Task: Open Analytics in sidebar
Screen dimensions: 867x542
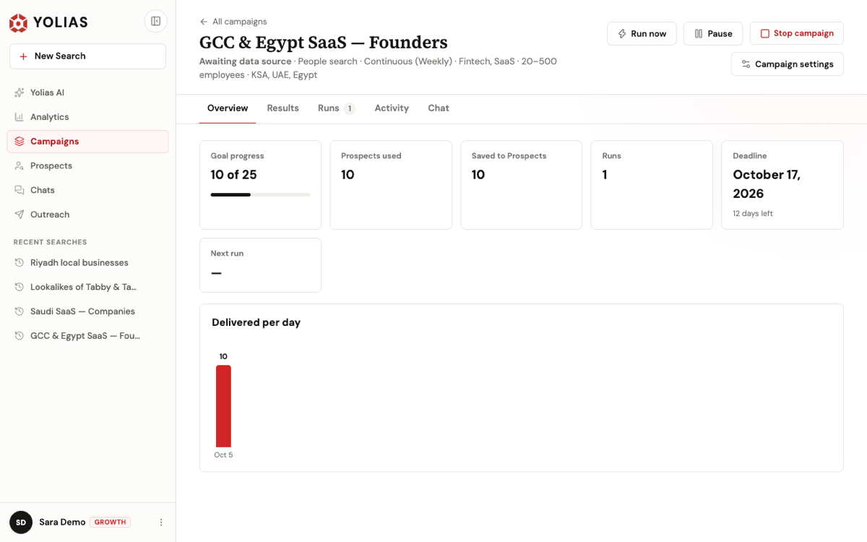Action: (x=87, y=117)
